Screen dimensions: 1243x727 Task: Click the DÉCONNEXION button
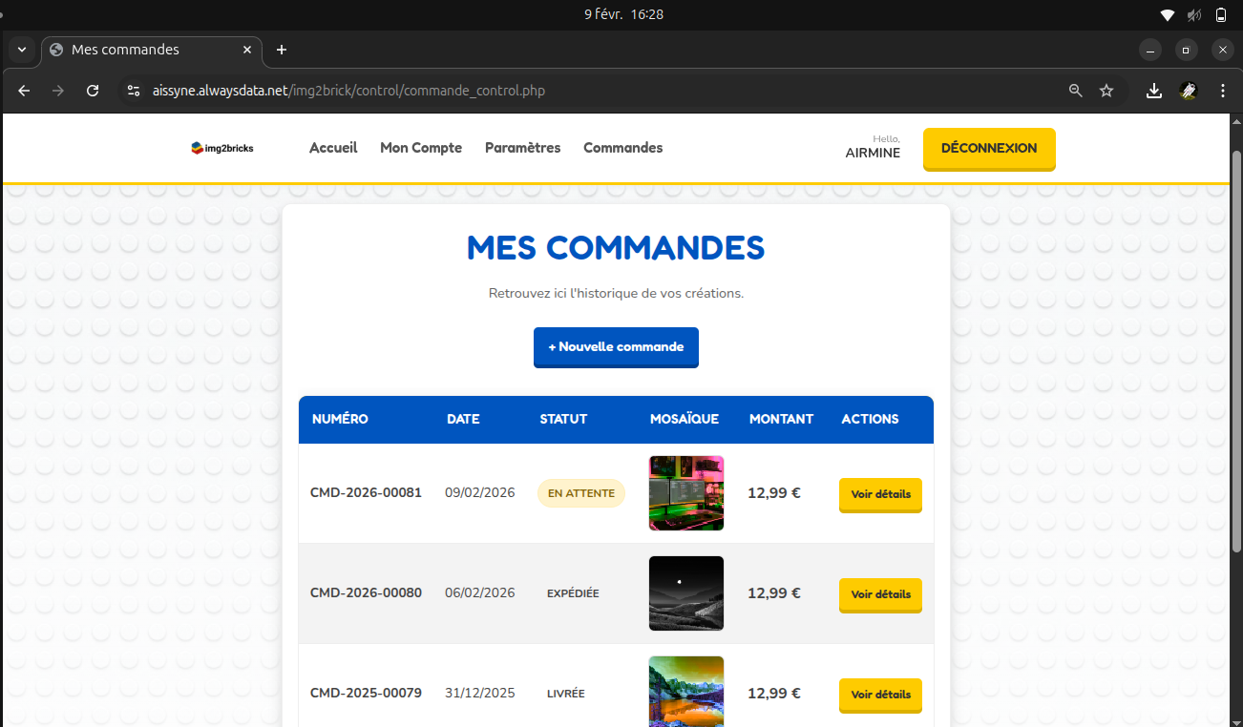point(988,149)
